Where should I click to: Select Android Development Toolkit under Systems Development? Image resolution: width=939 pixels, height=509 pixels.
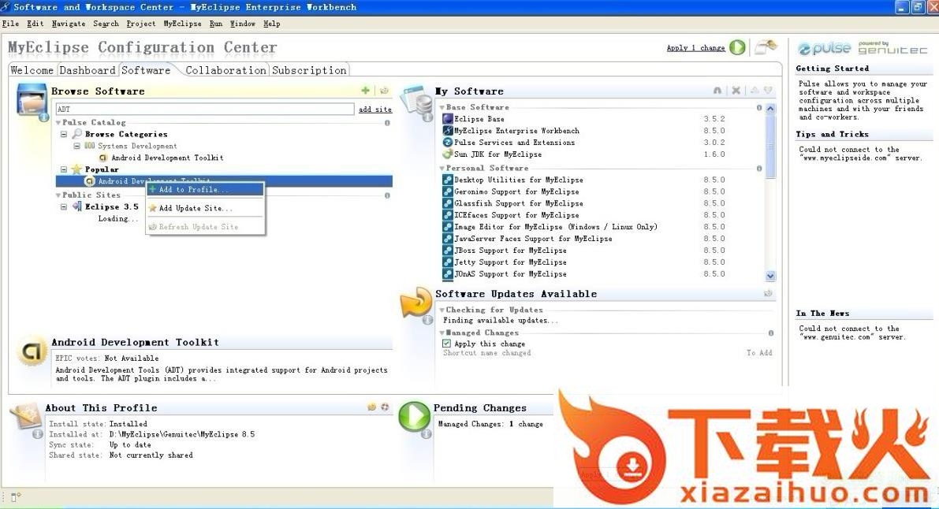167,158
